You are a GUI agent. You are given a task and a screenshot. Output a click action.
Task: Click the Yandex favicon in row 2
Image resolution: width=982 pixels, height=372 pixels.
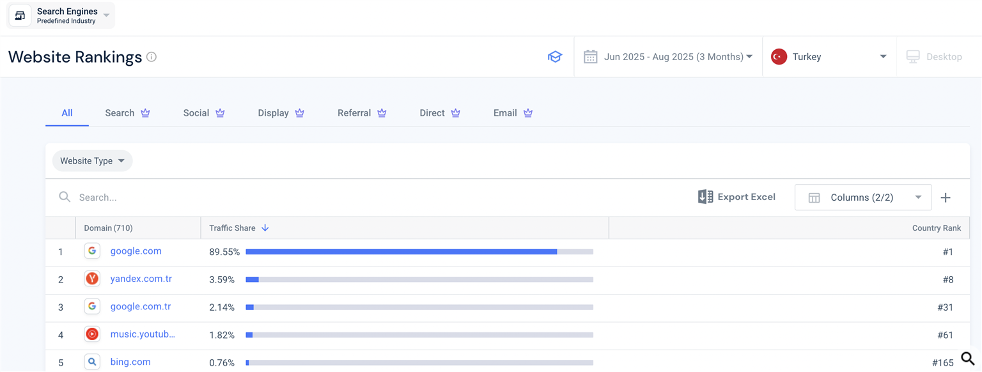pyautogui.click(x=92, y=279)
